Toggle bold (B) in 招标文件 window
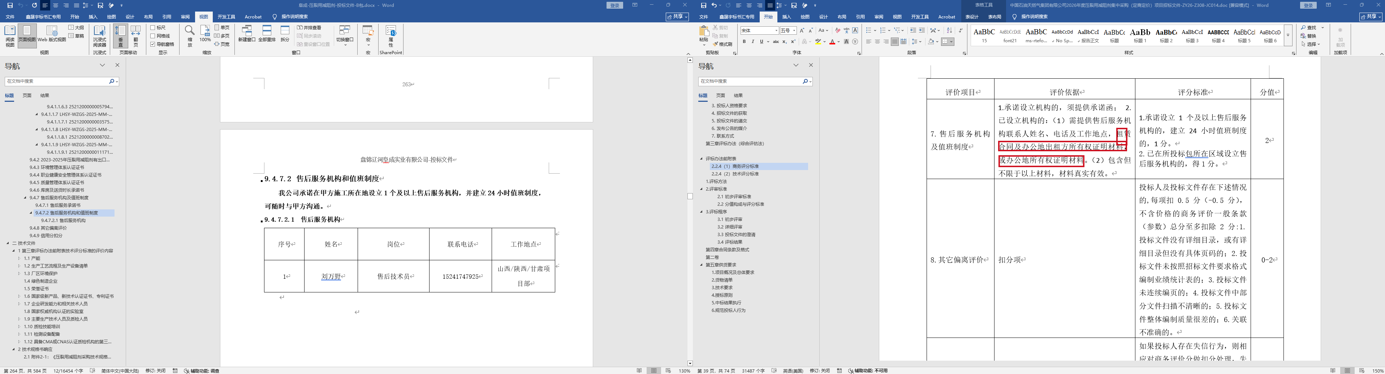1385x374 pixels. click(743, 42)
